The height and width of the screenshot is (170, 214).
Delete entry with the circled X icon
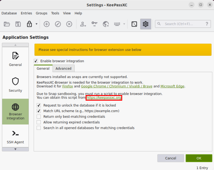point(69,24)
